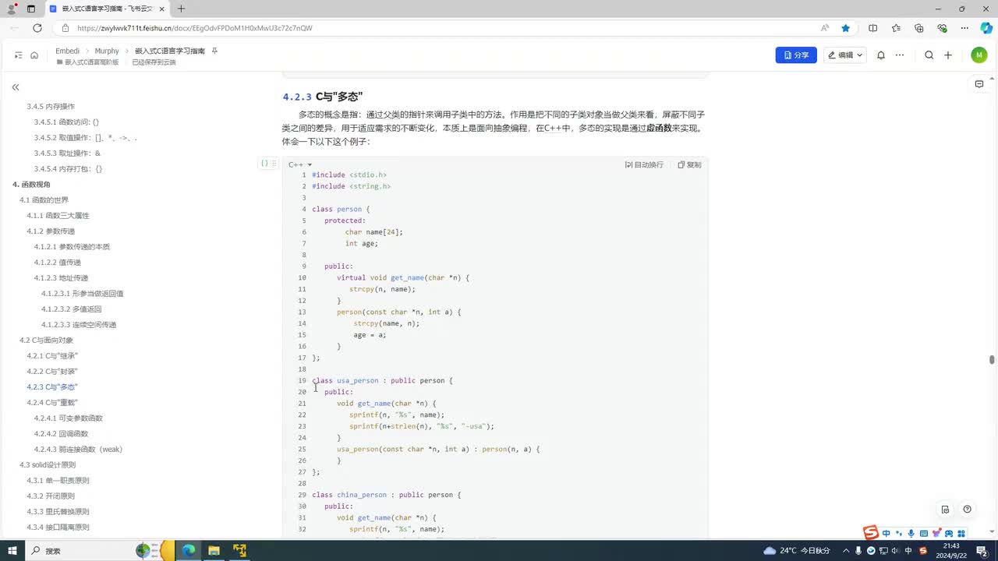This screenshot has height=561, width=998.
Task: Jump to 4.1 函数的世界 in outline
Action: 44,200
